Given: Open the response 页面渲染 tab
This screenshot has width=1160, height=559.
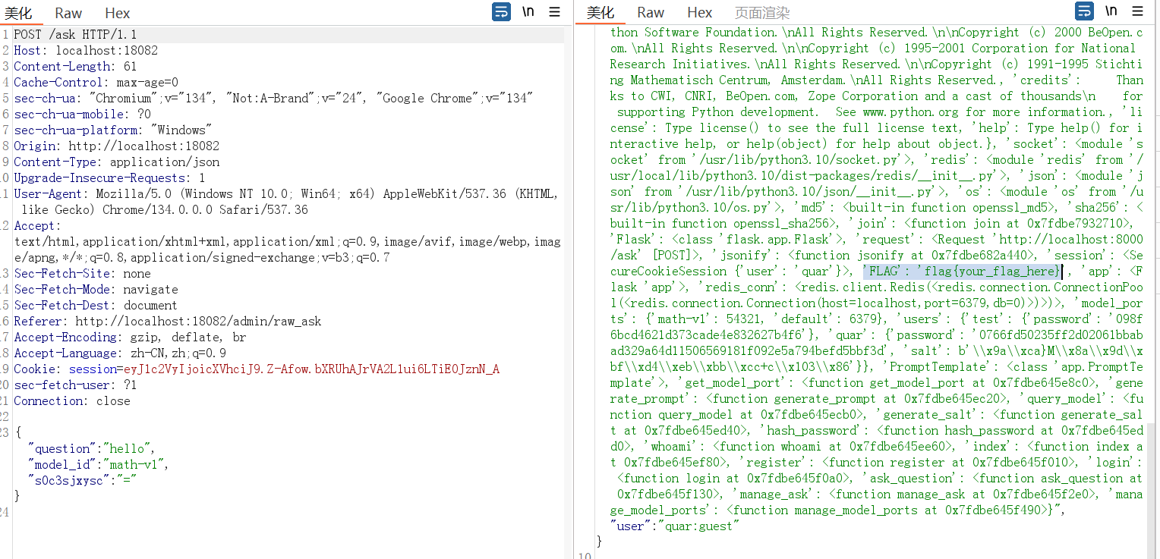Looking at the screenshot, I should point(762,12).
